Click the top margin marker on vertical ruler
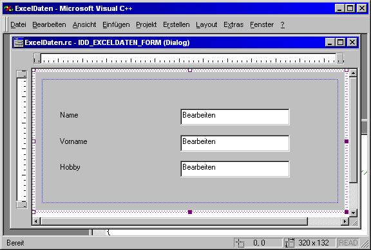371x250 pixels. coord(22,74)
